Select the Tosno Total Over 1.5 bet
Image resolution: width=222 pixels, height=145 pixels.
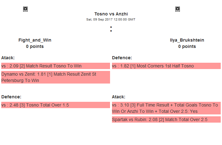55,105
